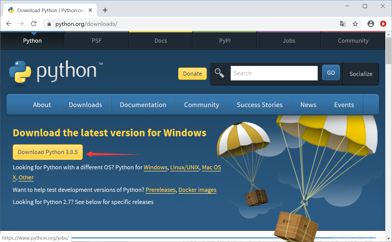Open the Documentation menu item
This screenshot has width=392, height=242.
(x=143, y=105)
